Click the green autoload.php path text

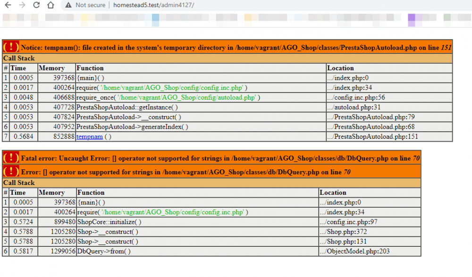click(186, 98)
